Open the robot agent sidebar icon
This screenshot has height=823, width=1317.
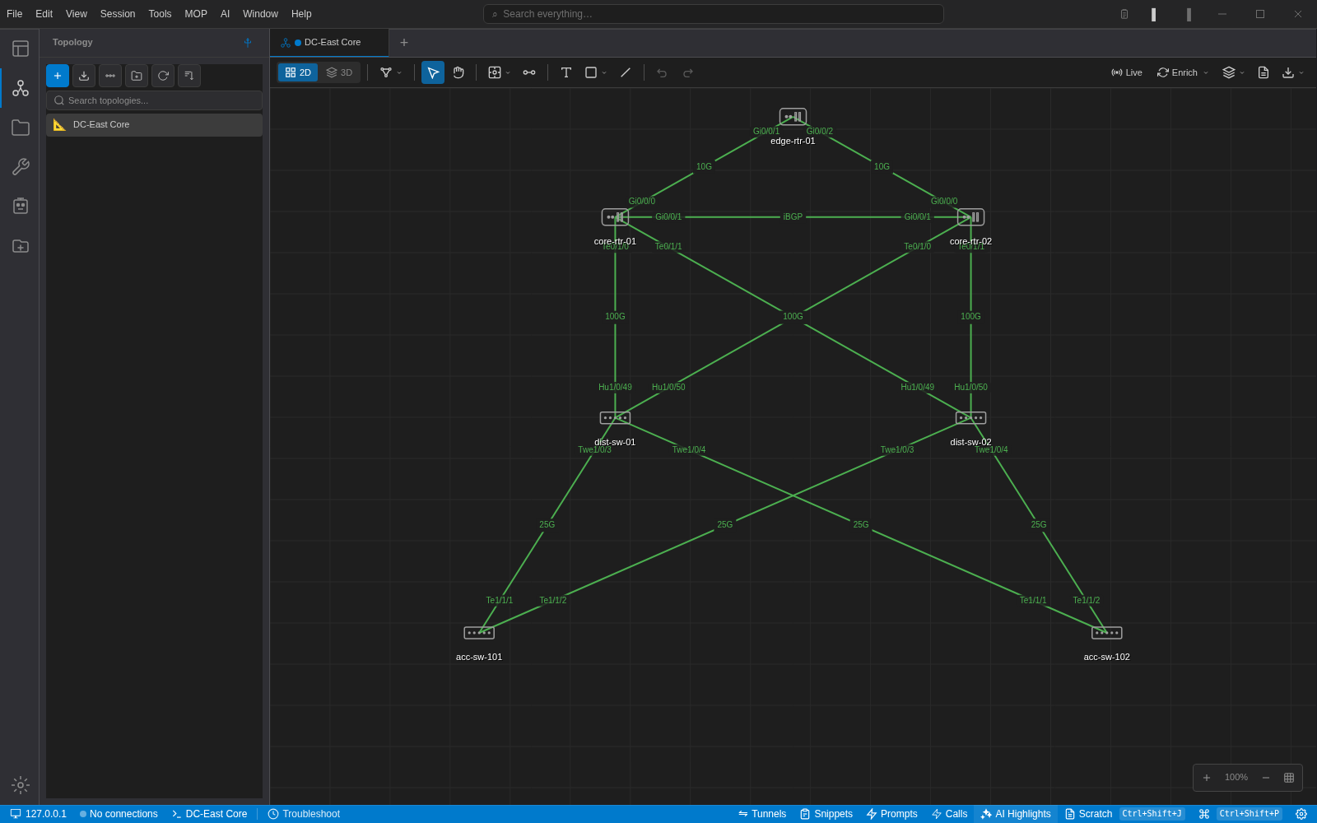(x=21, y=207)
